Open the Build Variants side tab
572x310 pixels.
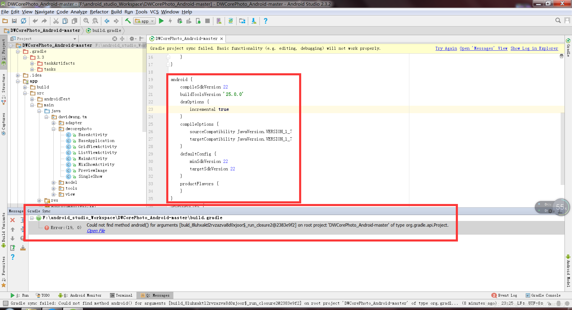[4, 230]
